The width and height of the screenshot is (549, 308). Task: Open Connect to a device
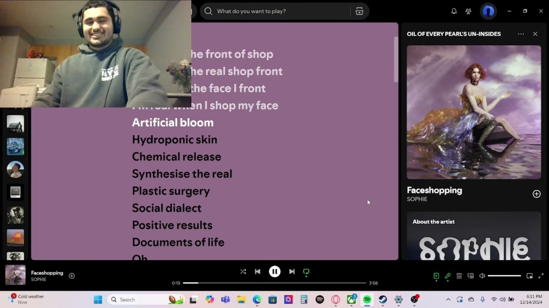471,276
